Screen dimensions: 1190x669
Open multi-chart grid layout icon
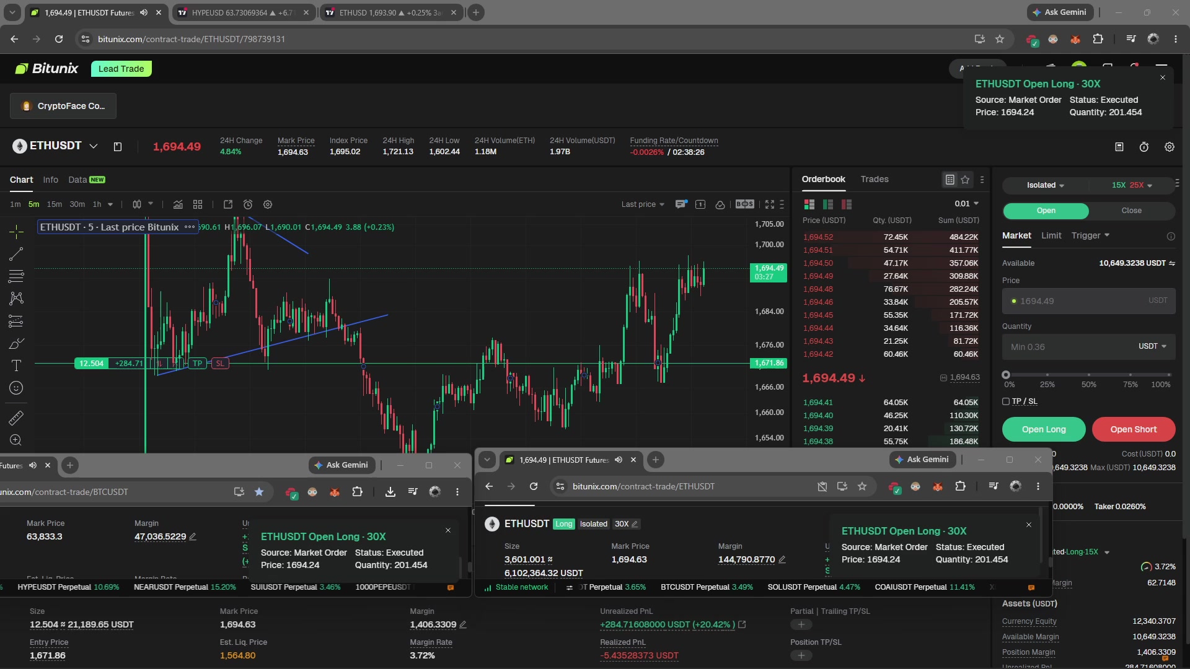tap(198, 204)
